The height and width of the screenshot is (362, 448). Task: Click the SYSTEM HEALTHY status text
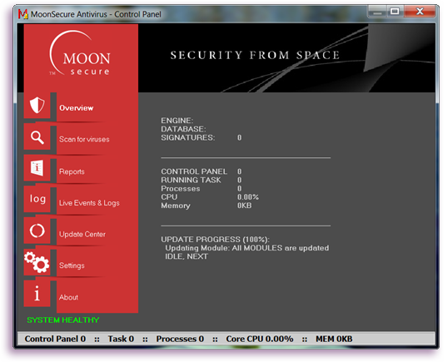click(x=63, y=320)
